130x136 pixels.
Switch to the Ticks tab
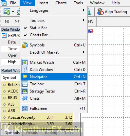coord(68,133)
